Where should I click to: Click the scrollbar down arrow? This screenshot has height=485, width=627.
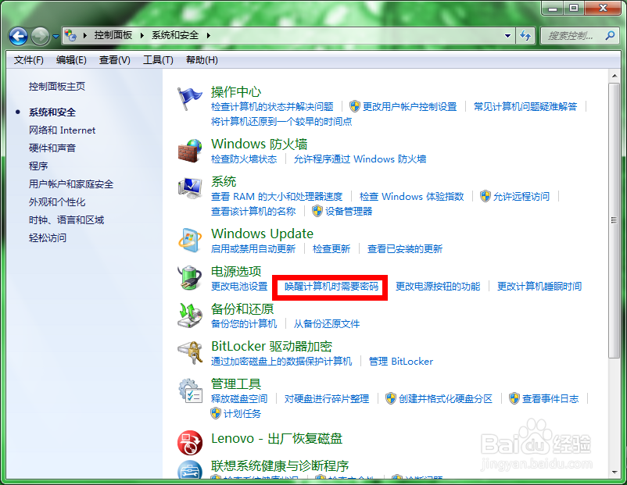click(x=614, y=473)
